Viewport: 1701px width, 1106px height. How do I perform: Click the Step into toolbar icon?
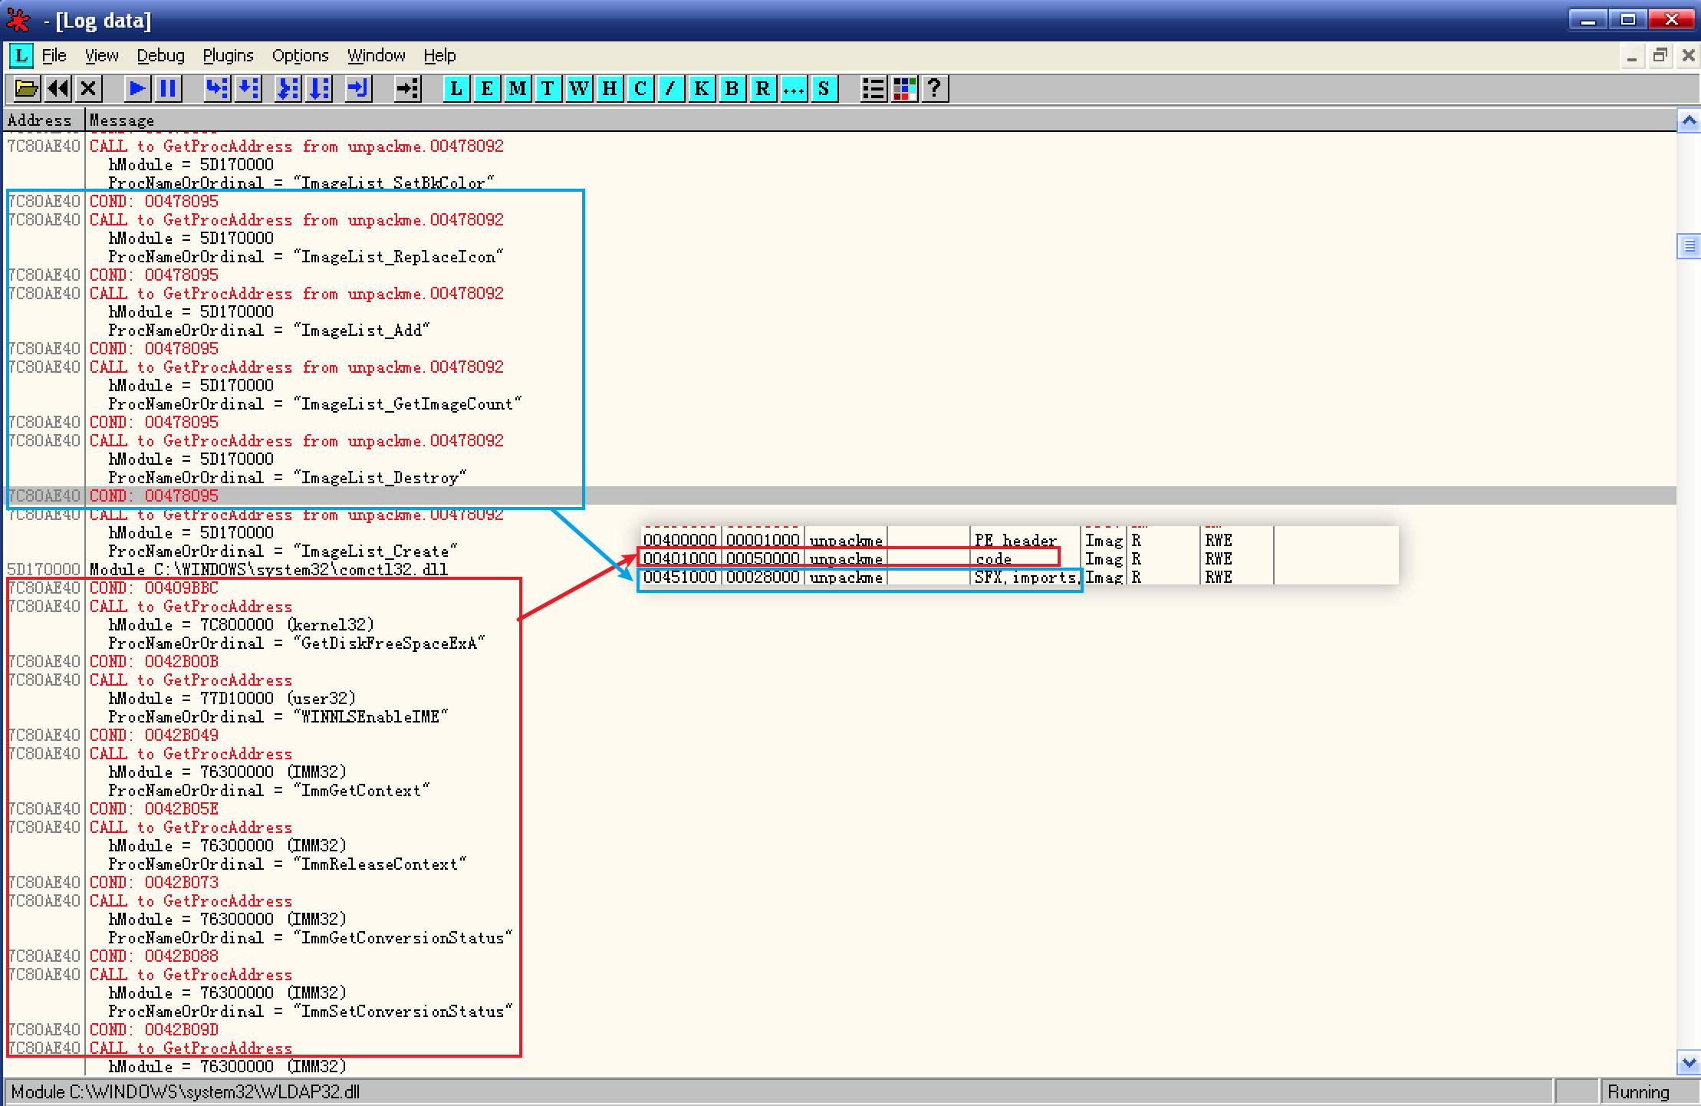217,89
